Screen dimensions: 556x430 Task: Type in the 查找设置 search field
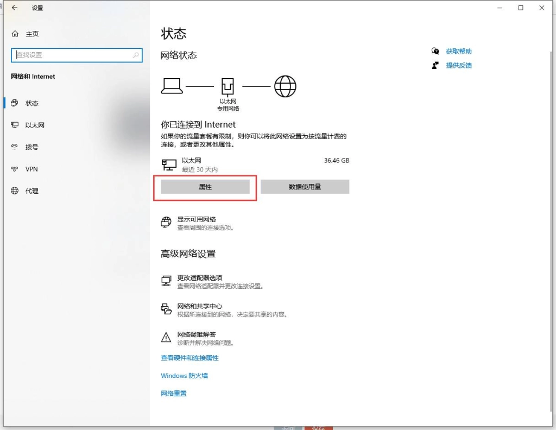tap(73, 55)
